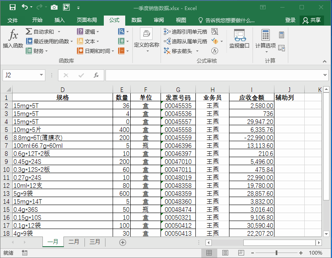Open the Financial functions icon (财务)
332x258 pixels.
pos(29,51)
